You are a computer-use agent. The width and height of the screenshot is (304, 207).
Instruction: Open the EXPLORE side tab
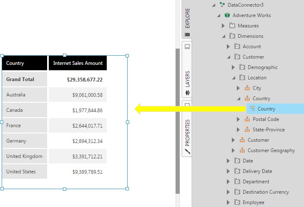(x=187, y=18)
